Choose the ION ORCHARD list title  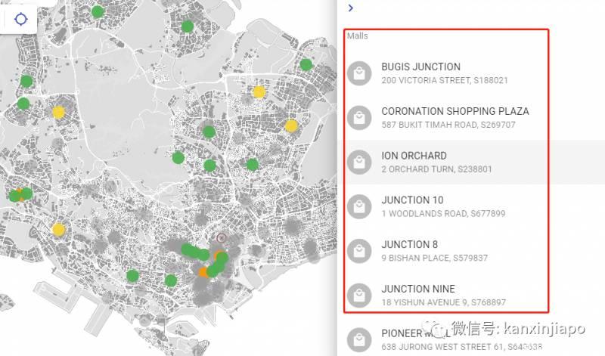click(x=414, y=156)
